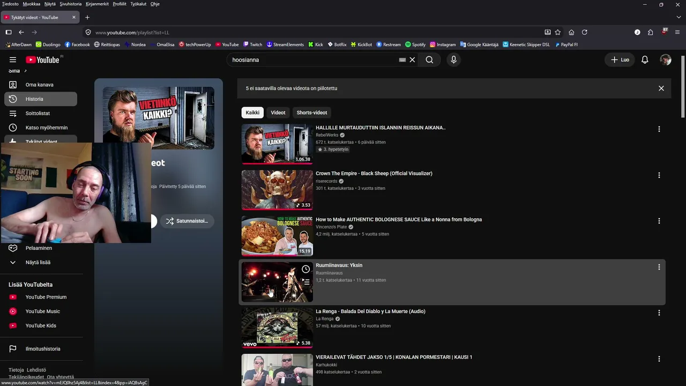The image size is (686, 386).
Task: Open the Facebook bookmark
Action: coord(77,44)
